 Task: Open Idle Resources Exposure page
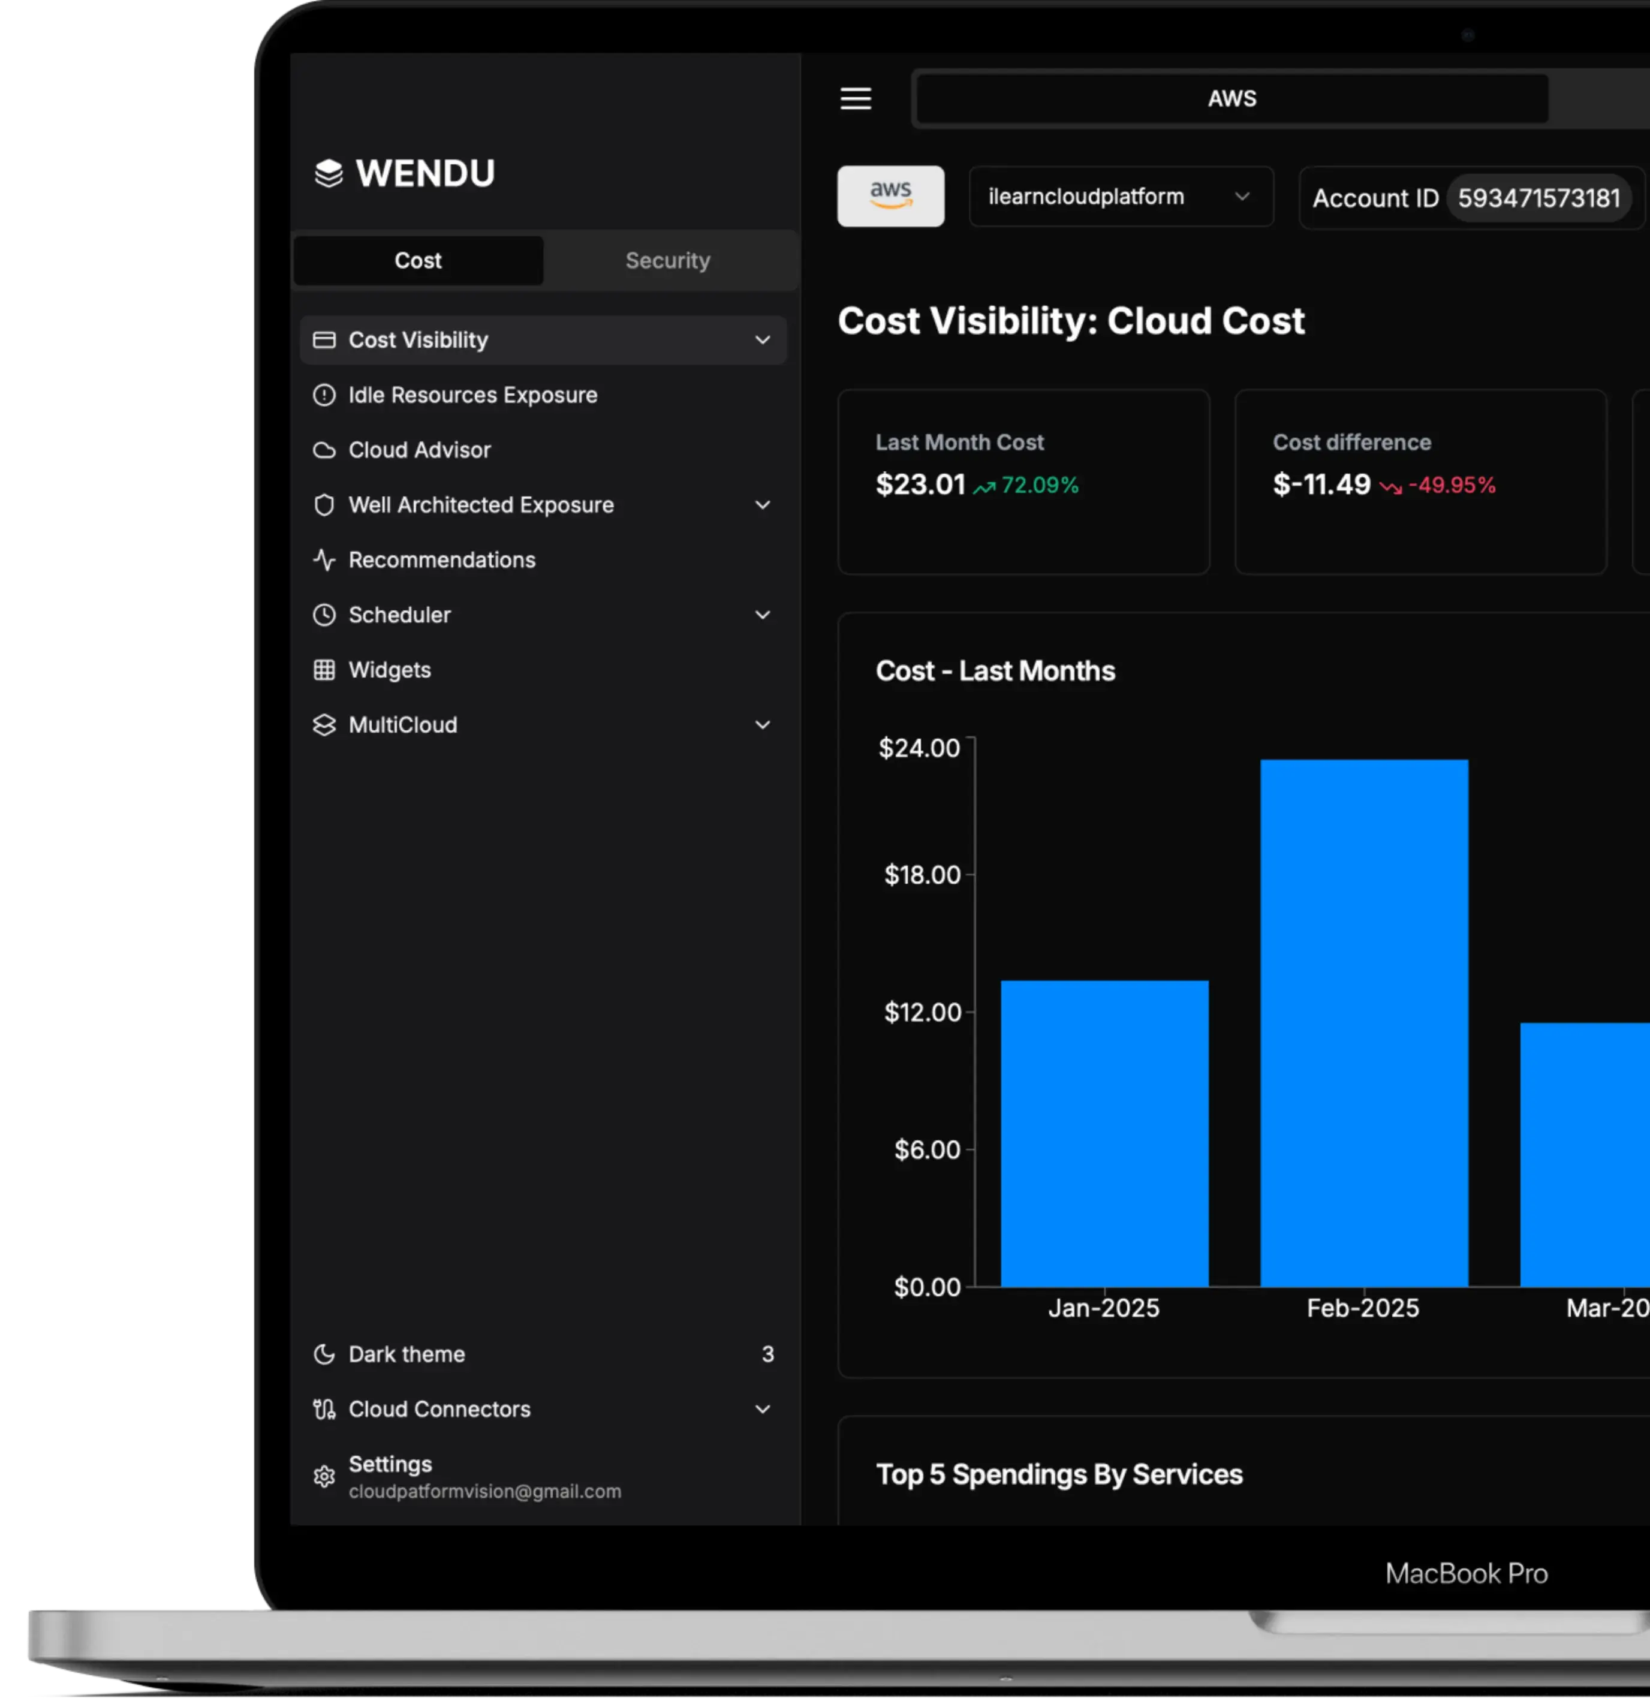(x=543, y=395)
